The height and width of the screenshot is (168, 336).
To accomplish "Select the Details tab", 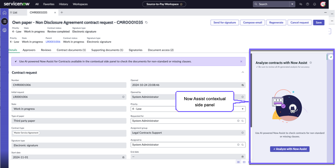I will [x=13, y=50].
